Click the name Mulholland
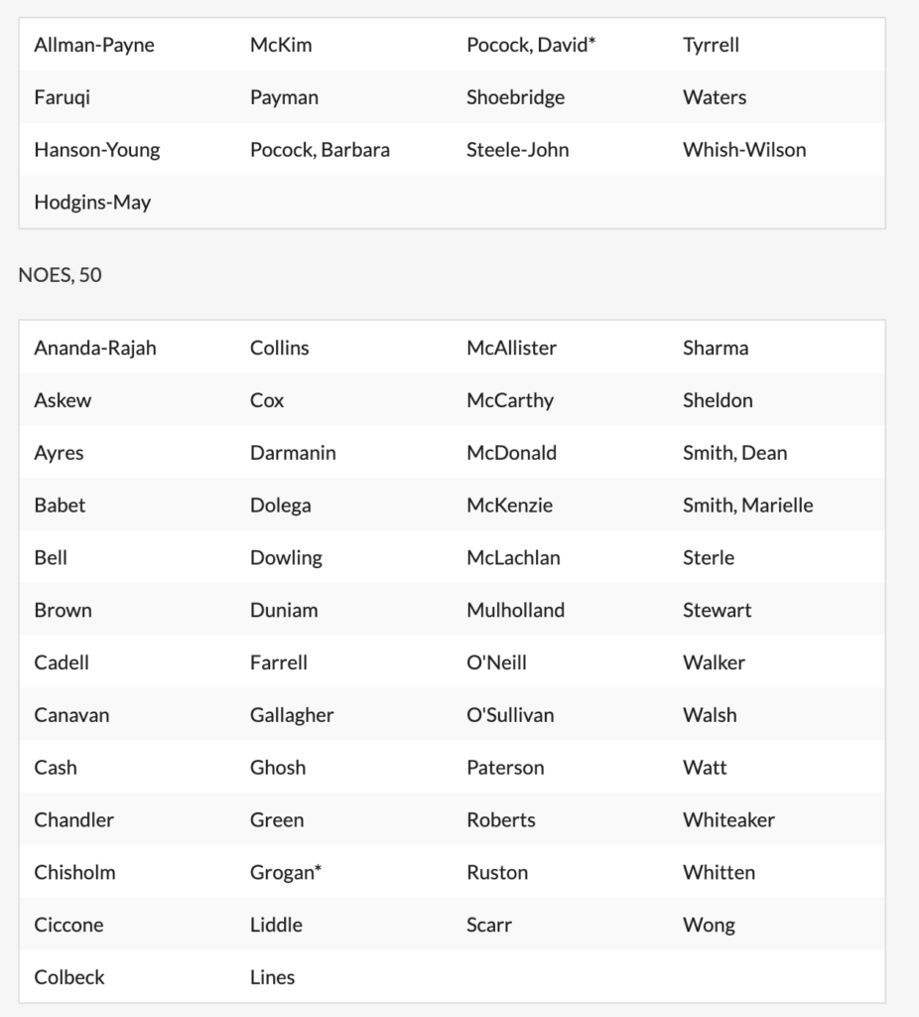919x1017 pixels. tap(515, 611)
